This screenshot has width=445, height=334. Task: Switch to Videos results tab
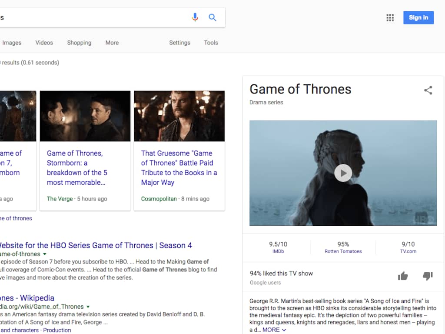pos(44,43)
